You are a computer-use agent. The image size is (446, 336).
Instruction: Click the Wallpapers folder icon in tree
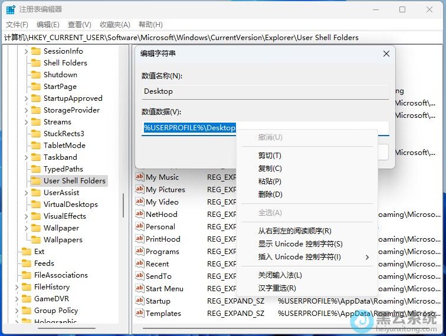pyautogui.click(x=36, y=240)
